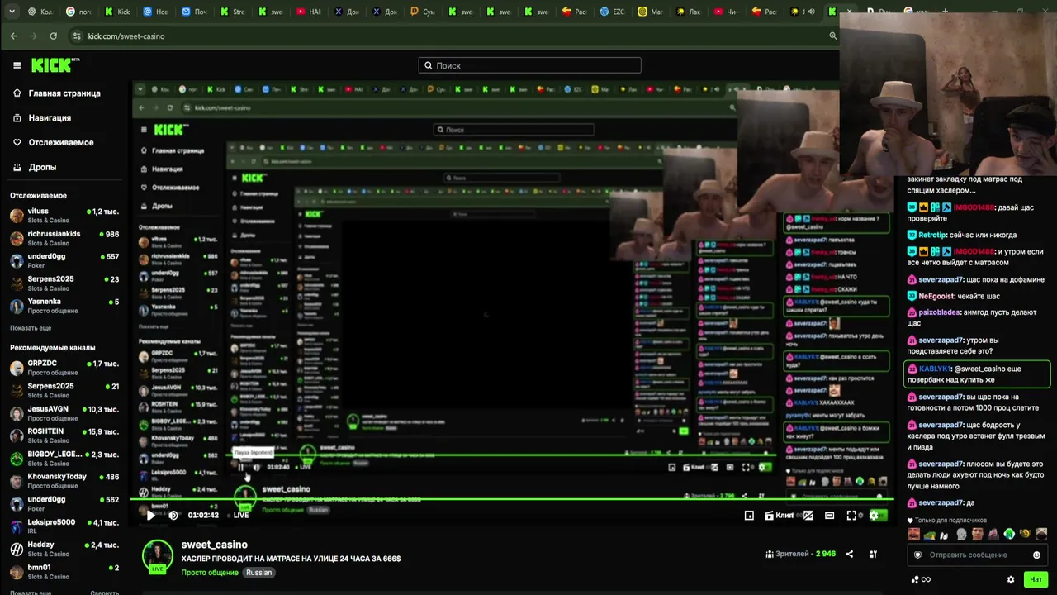This screenshot has width=1057, height=595.
Task: Create a clip with Клип button
Action: (x=780, y=515)
